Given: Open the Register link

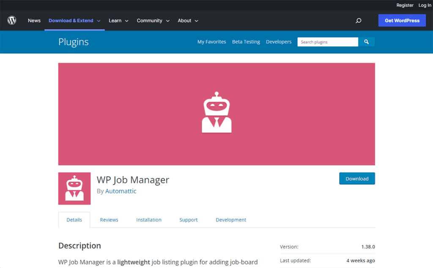Looking at the screenshot, I should [x=405, y=5].
